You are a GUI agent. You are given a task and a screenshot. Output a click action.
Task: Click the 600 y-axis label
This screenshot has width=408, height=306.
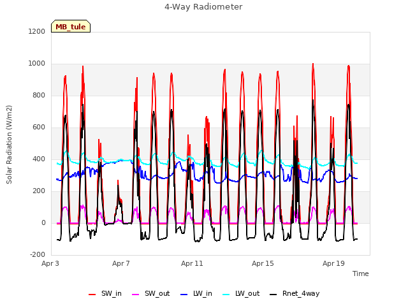39,127
